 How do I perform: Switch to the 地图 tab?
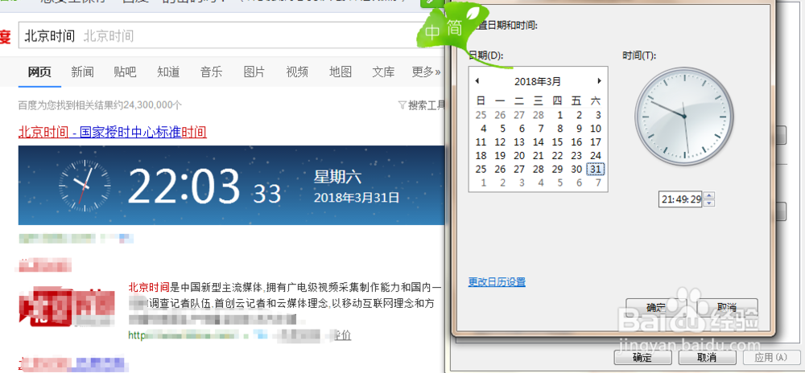(x=341, y=72)
